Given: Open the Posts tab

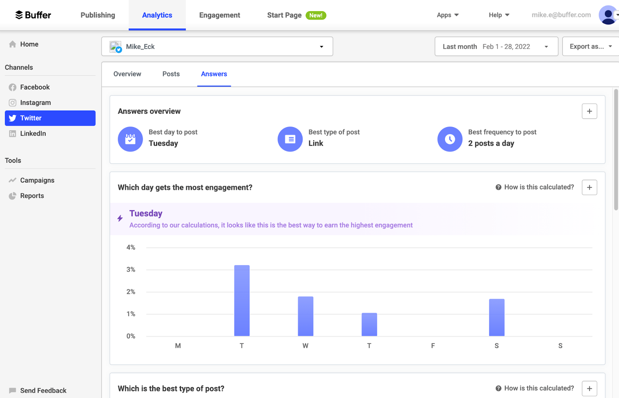Looking at the screenshot, I should pyautogui.click(x=171, y=74).
